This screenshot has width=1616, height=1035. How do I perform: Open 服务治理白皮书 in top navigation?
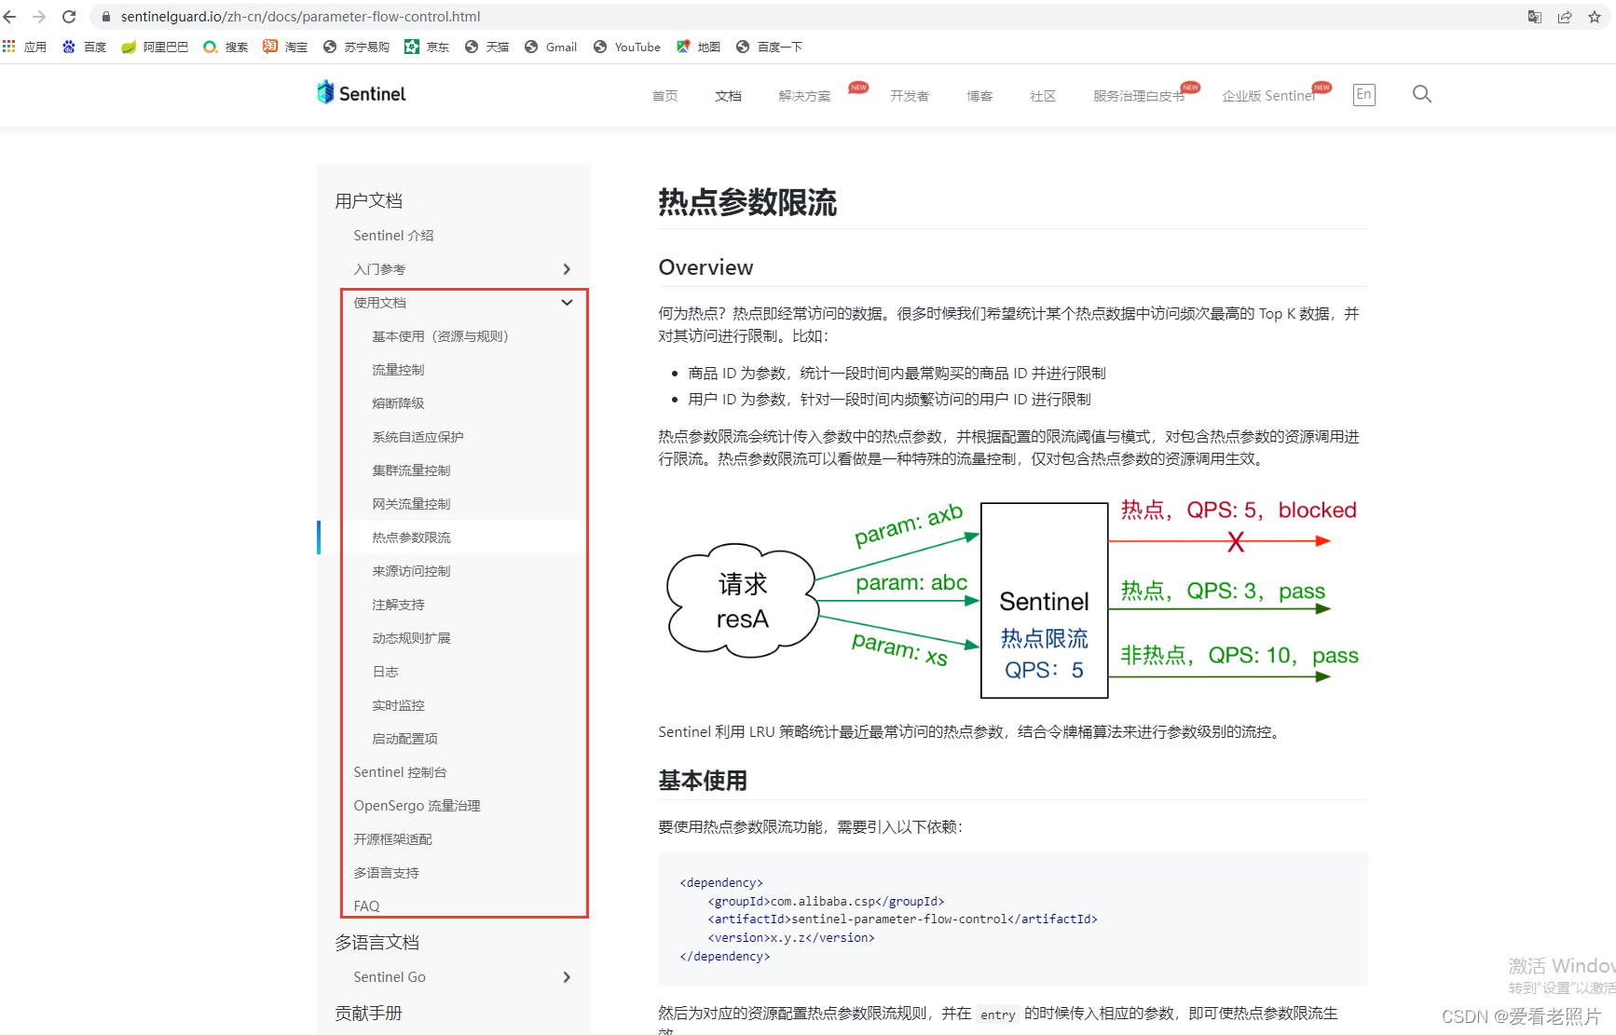pos(1139,96)
